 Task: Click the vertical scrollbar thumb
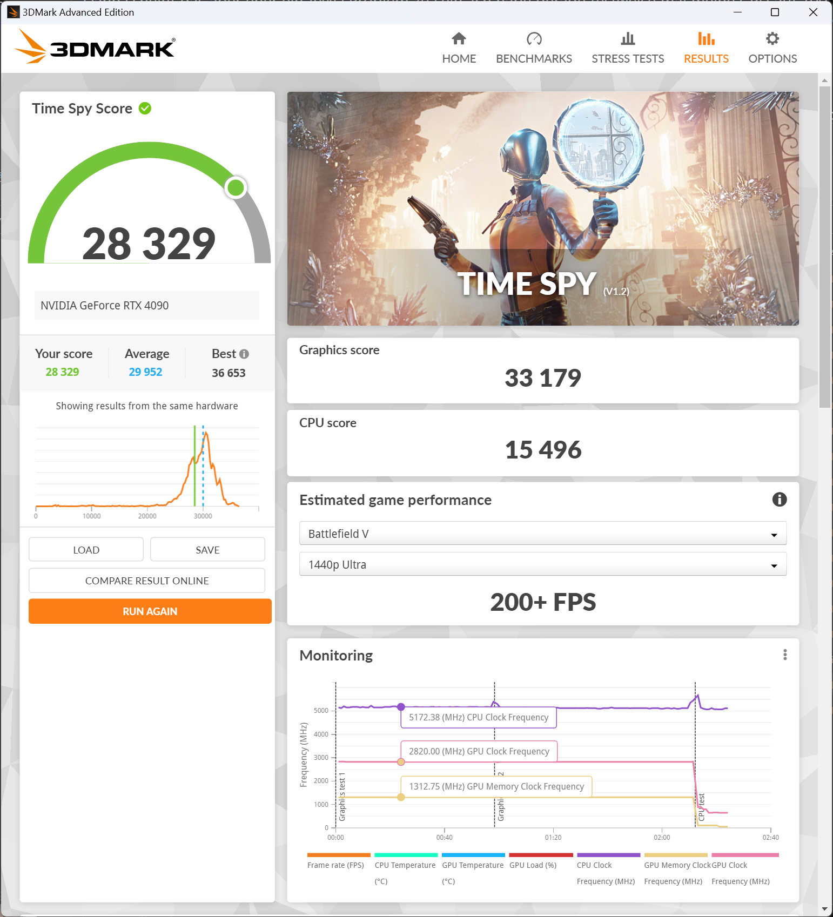click(x=824, y=247)
